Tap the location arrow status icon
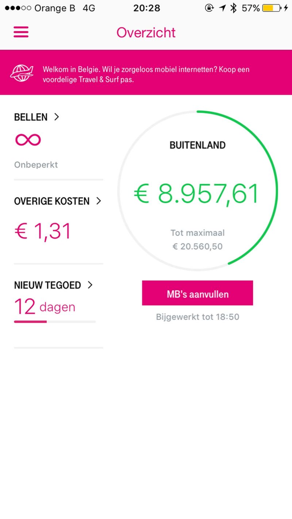 (222, 8)
